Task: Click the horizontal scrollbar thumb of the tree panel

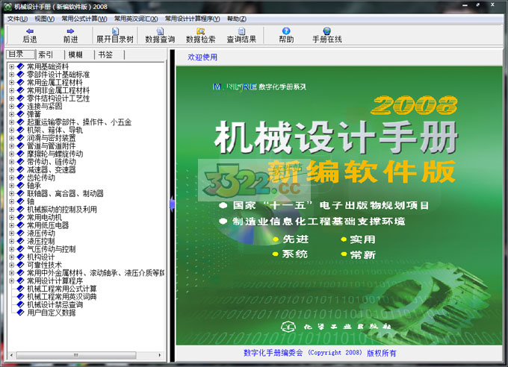Action: coord(76,355)
